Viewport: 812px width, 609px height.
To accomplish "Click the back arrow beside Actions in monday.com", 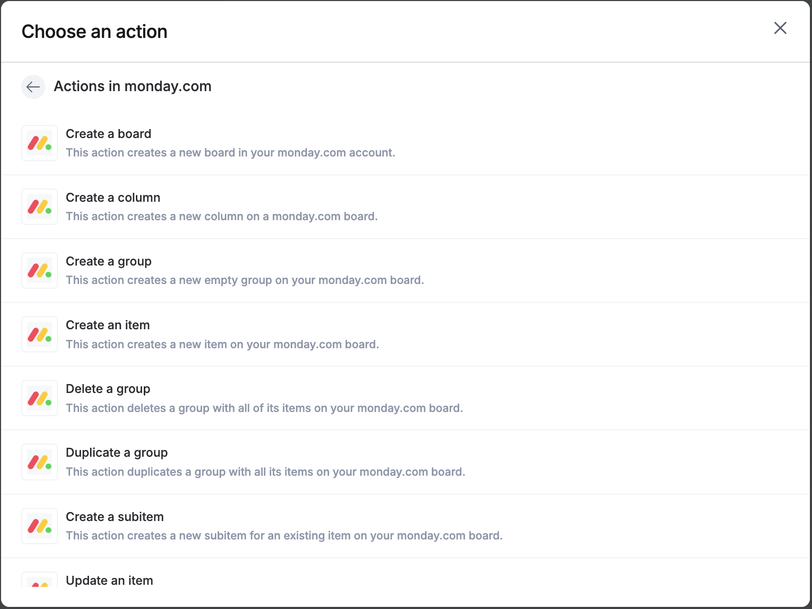I will click(33, 86).
